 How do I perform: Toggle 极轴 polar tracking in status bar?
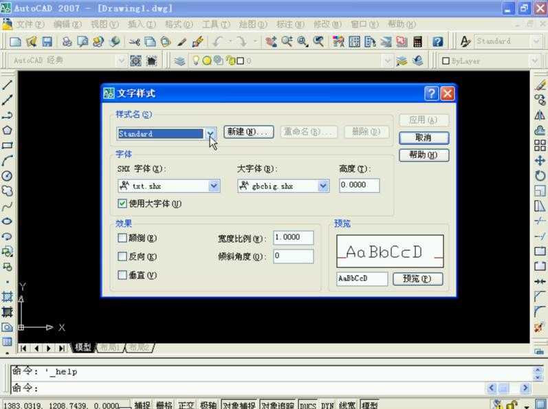coord(208,405)
